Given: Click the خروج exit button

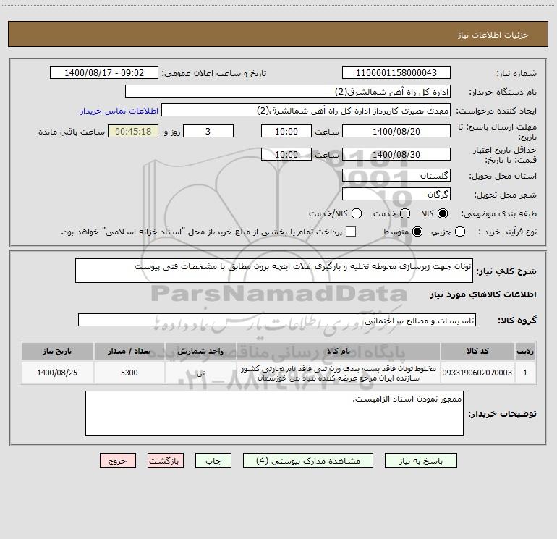Looking at the screenshot, I should pyautogui.click(x=118, y=461).
